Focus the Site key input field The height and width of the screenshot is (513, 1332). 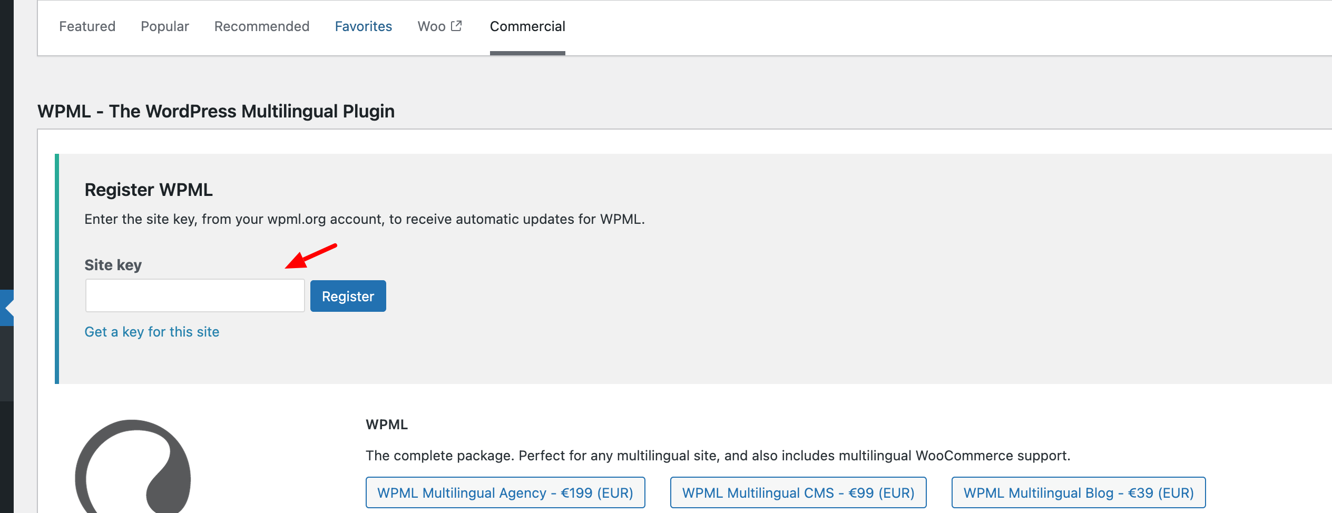pos(195,295)
